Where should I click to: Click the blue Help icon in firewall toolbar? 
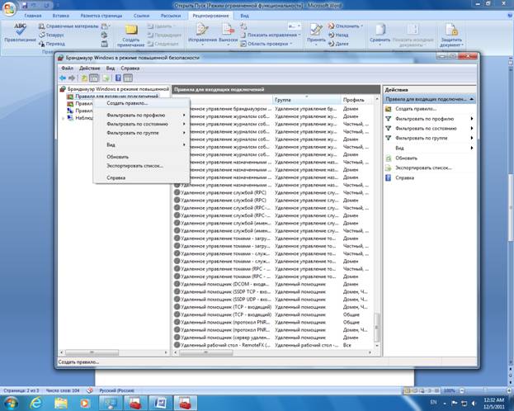(118, 78)
